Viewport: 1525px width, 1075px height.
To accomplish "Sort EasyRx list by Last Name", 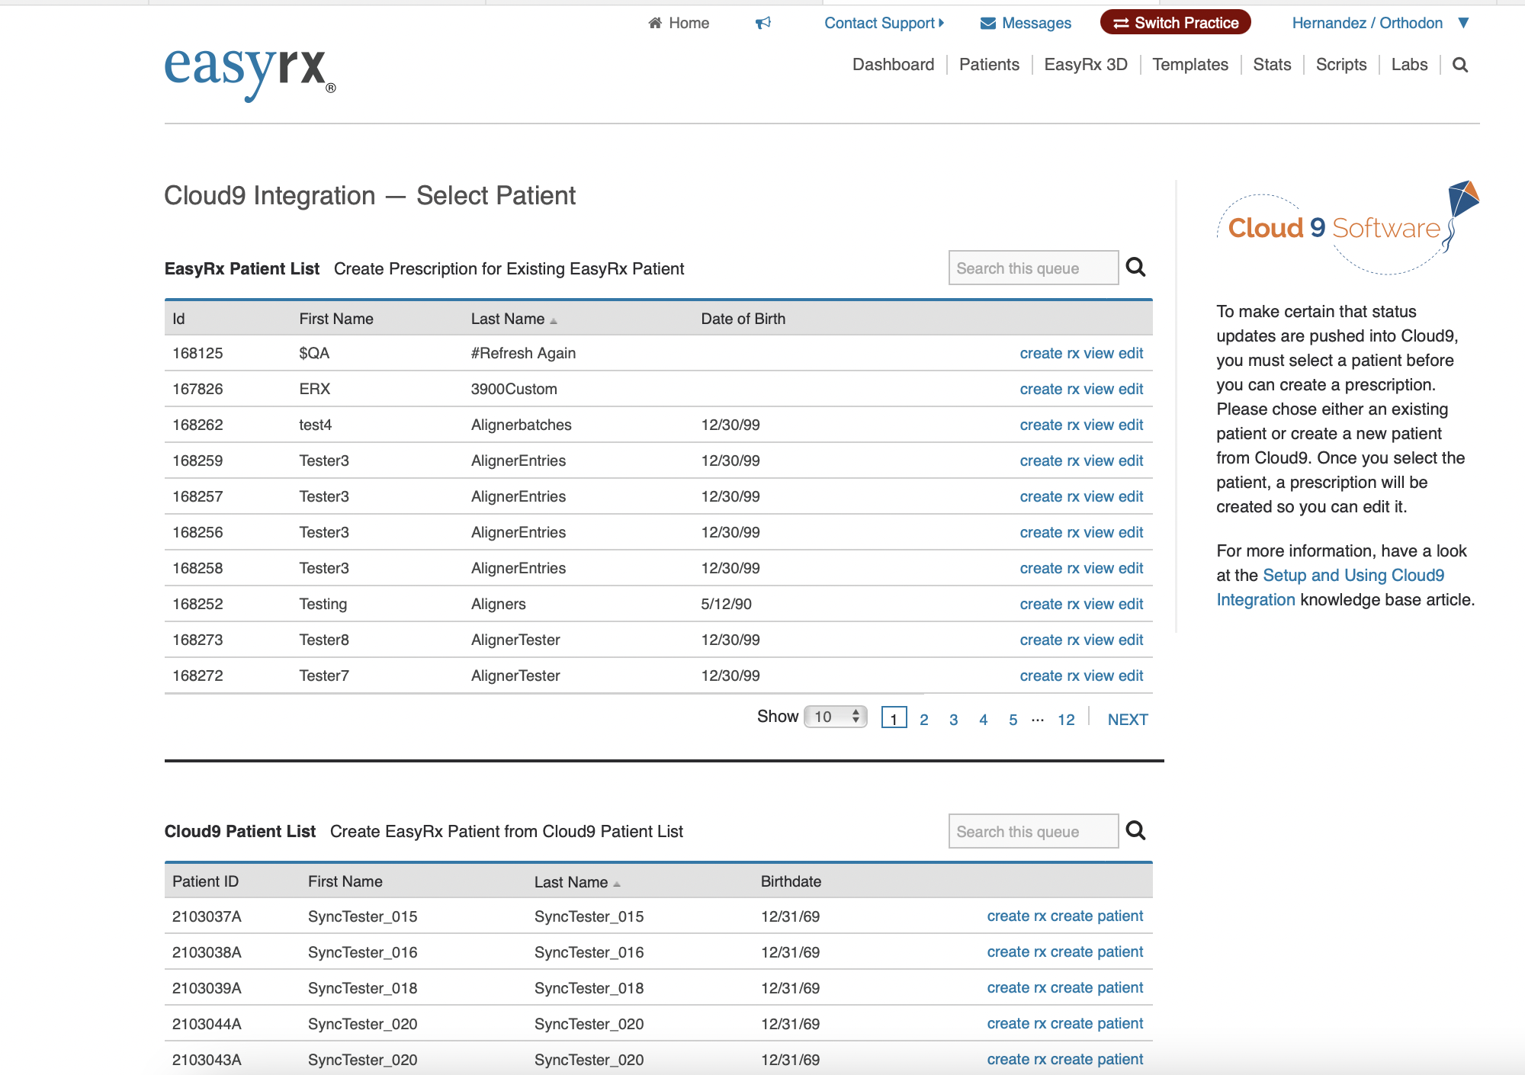I will pos(514,319).
